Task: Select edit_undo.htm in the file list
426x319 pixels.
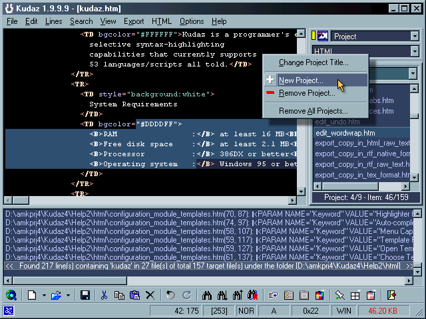Action: [361, 122]
